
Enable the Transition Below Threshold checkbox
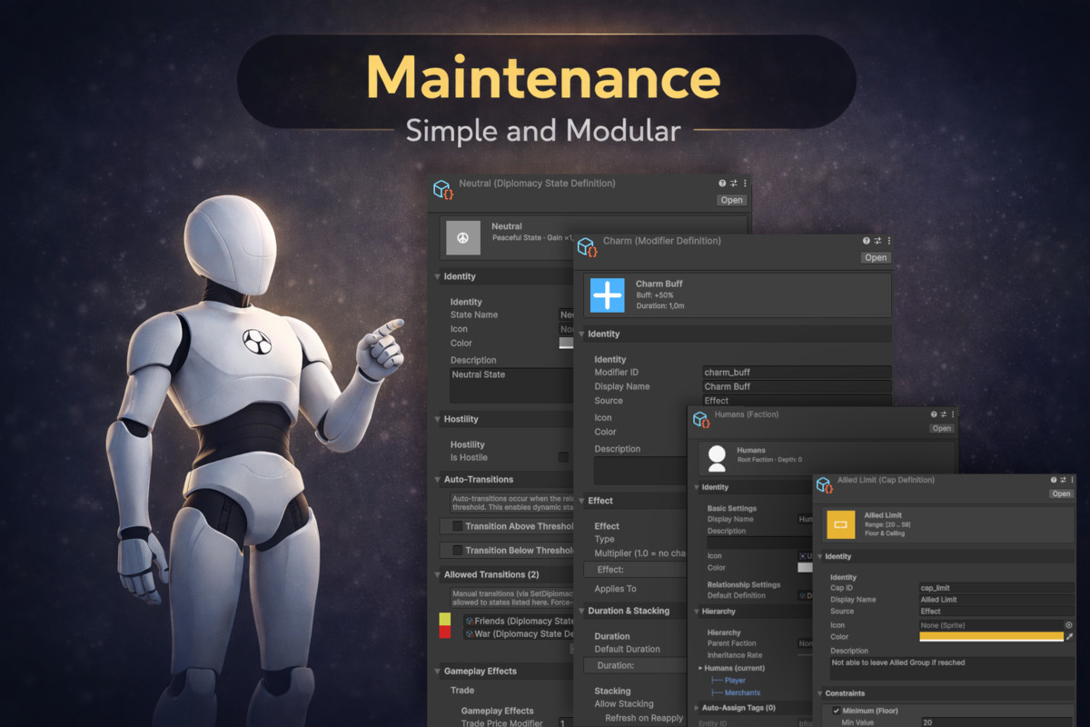pos(457,550)
